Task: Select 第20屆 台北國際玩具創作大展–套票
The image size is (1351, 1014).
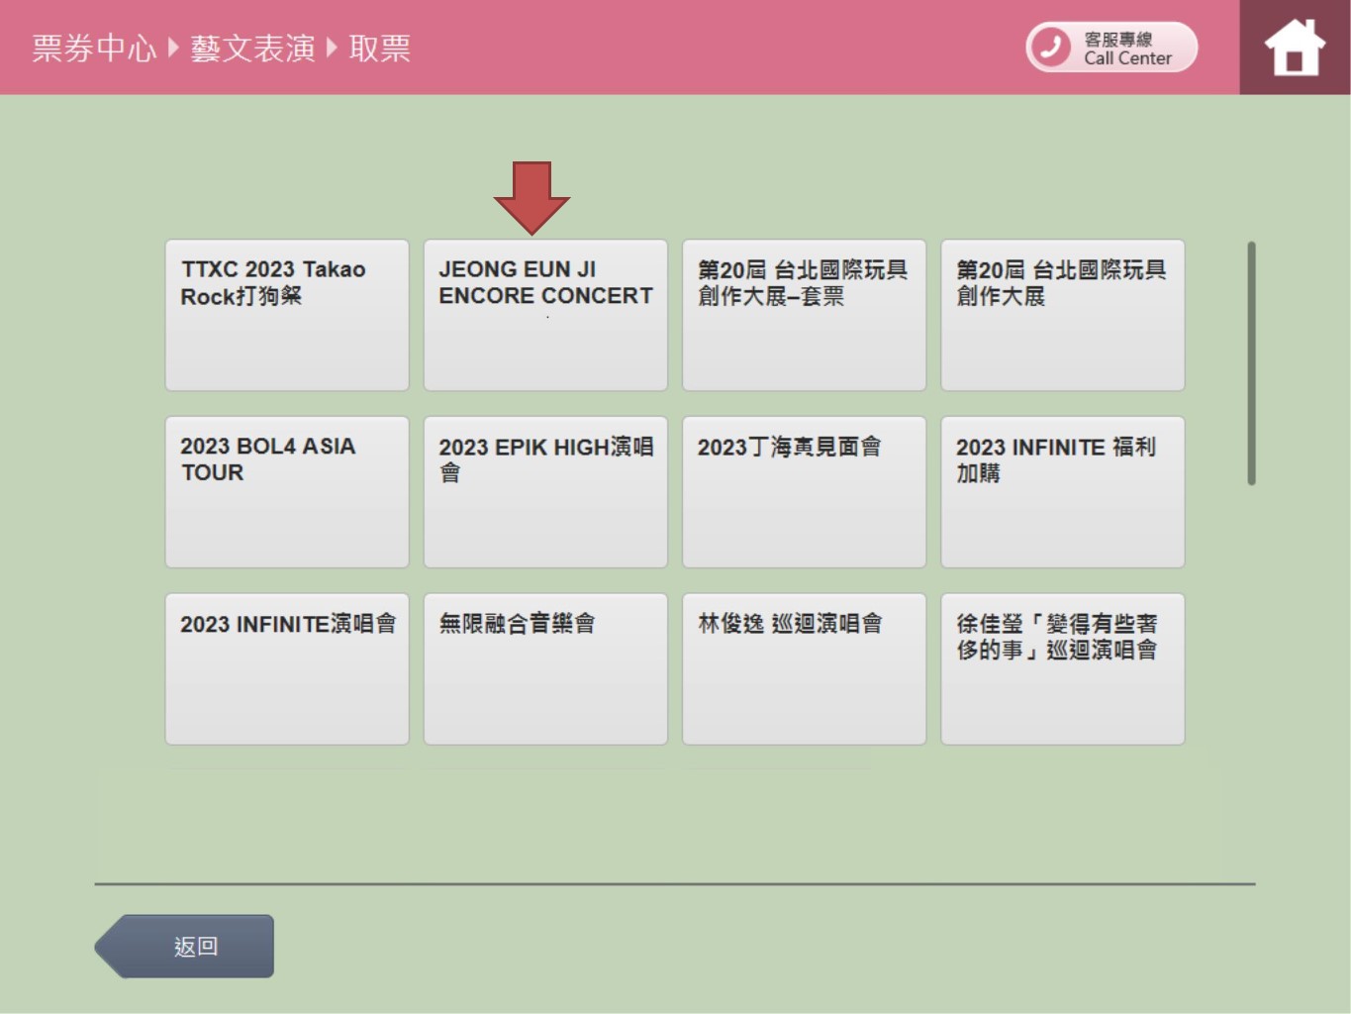Action: (804, 315)
